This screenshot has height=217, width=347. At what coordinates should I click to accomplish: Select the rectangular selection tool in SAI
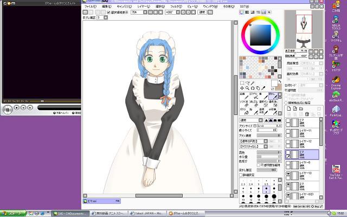[242, 83]
